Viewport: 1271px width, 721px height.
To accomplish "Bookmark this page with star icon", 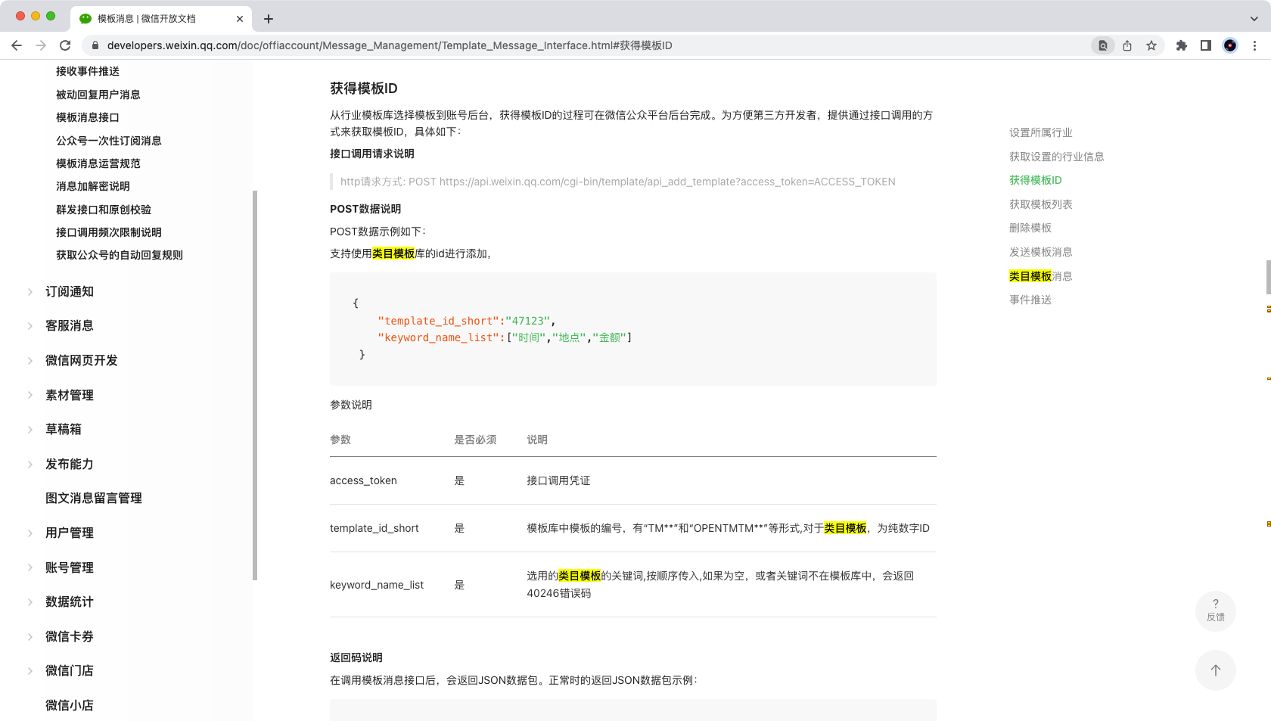I will pos(1151,45).
